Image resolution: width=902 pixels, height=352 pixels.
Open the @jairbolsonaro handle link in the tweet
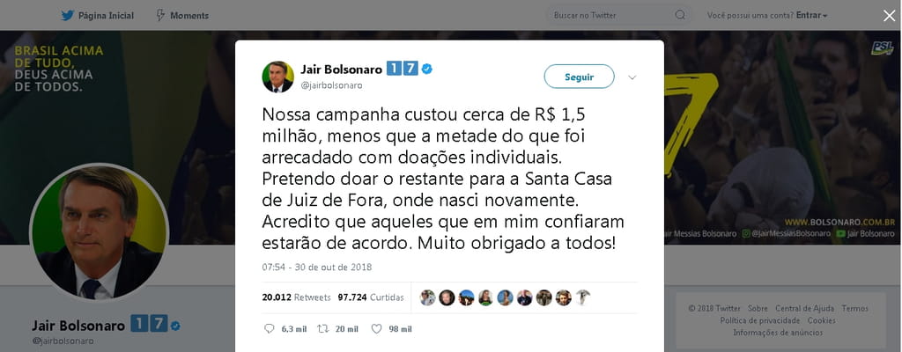pos(332,85)
